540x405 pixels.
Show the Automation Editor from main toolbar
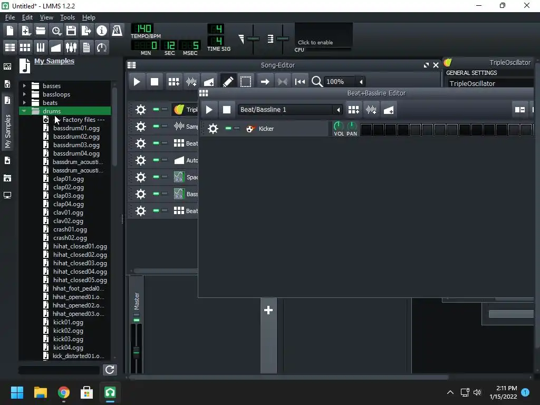56,47
